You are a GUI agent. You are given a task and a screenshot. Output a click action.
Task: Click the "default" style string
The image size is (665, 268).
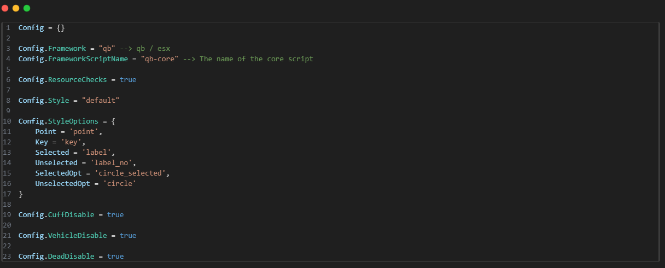pyautogui.click(x=100, y=100)
